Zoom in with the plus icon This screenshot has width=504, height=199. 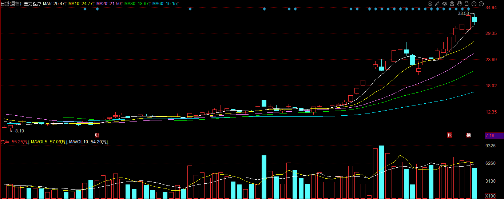(474, 4)
